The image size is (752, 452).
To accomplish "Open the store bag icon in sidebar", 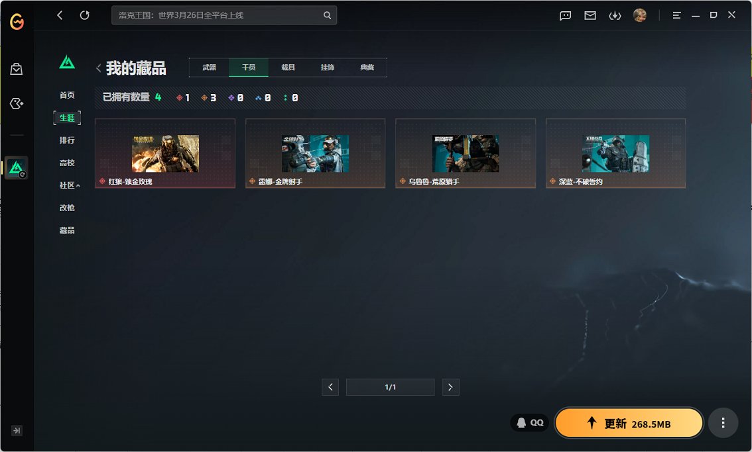I will (x=17, y=69).
